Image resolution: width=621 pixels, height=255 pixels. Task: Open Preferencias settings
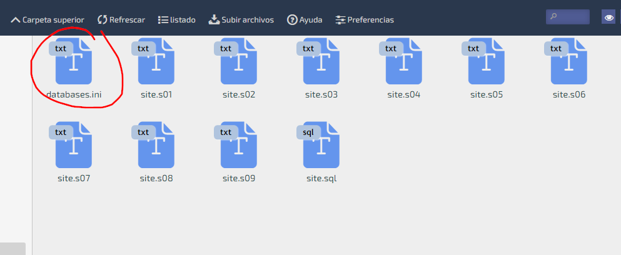[x=365, y=20]
